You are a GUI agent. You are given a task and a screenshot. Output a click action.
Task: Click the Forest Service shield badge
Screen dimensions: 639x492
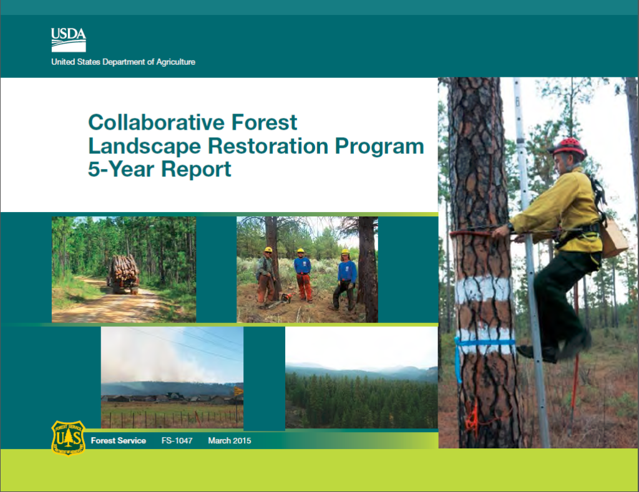[x=68, y=438]
